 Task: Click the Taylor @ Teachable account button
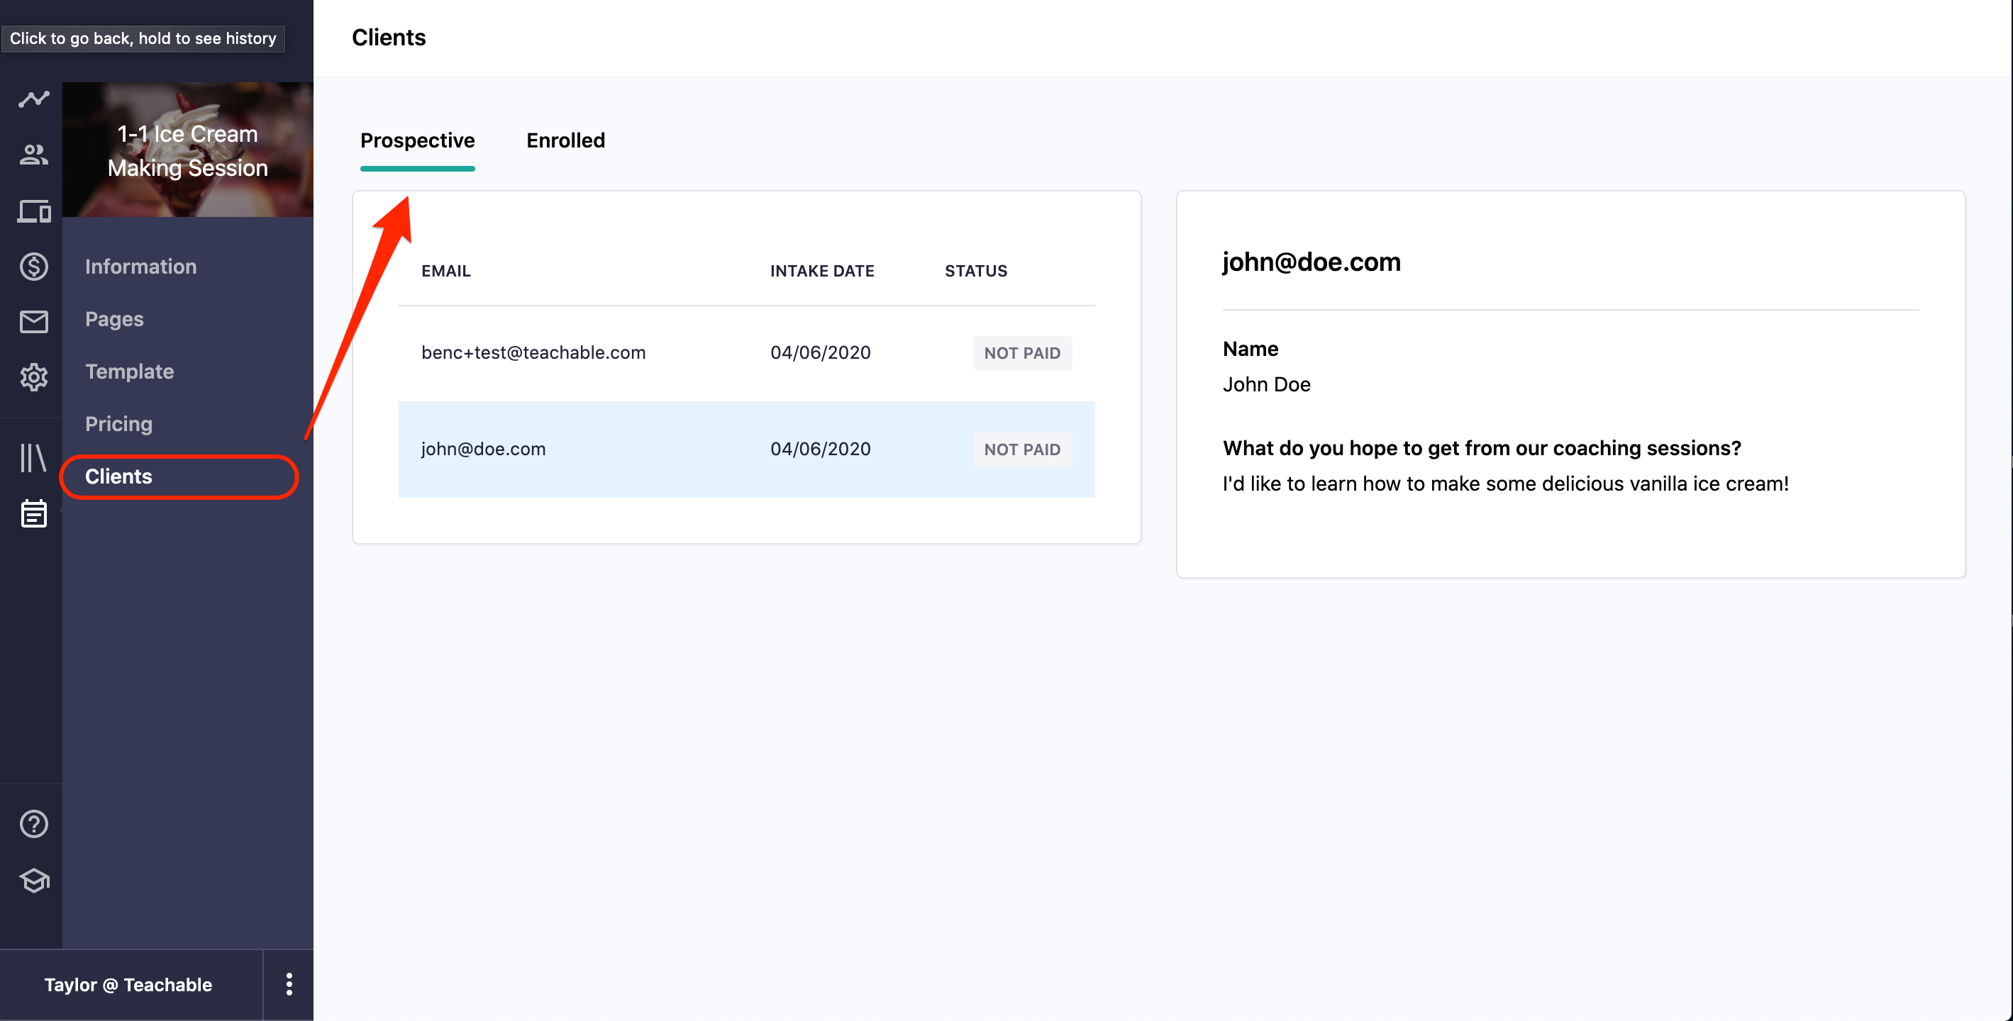pos(128,984)
